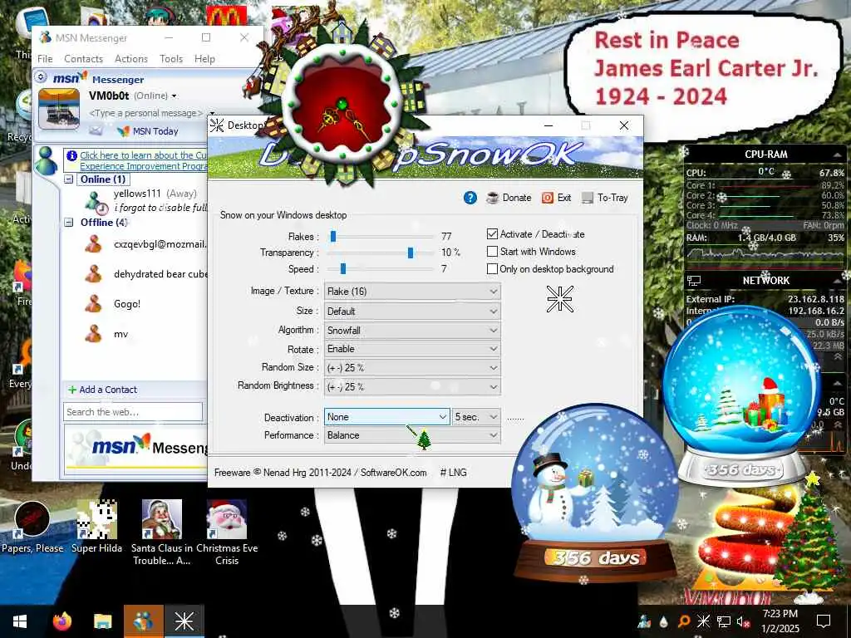Open the Deactivation dropdown showing None
851x638 pixels.
[387, 417]
